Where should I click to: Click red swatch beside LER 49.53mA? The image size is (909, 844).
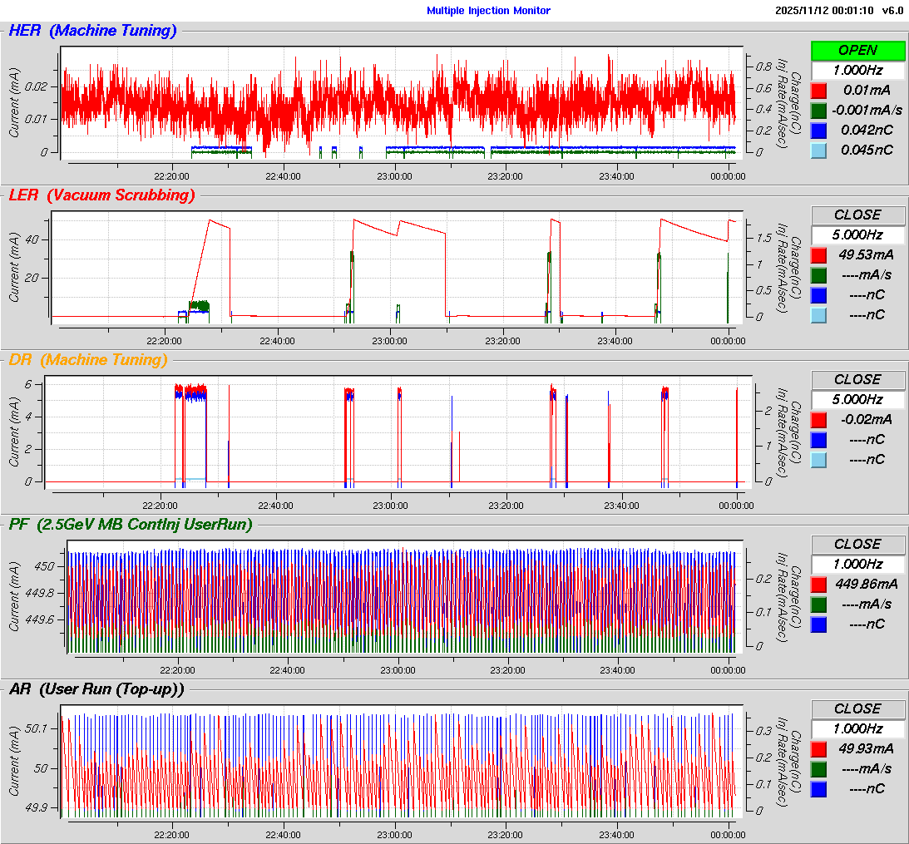click(818, 255)
